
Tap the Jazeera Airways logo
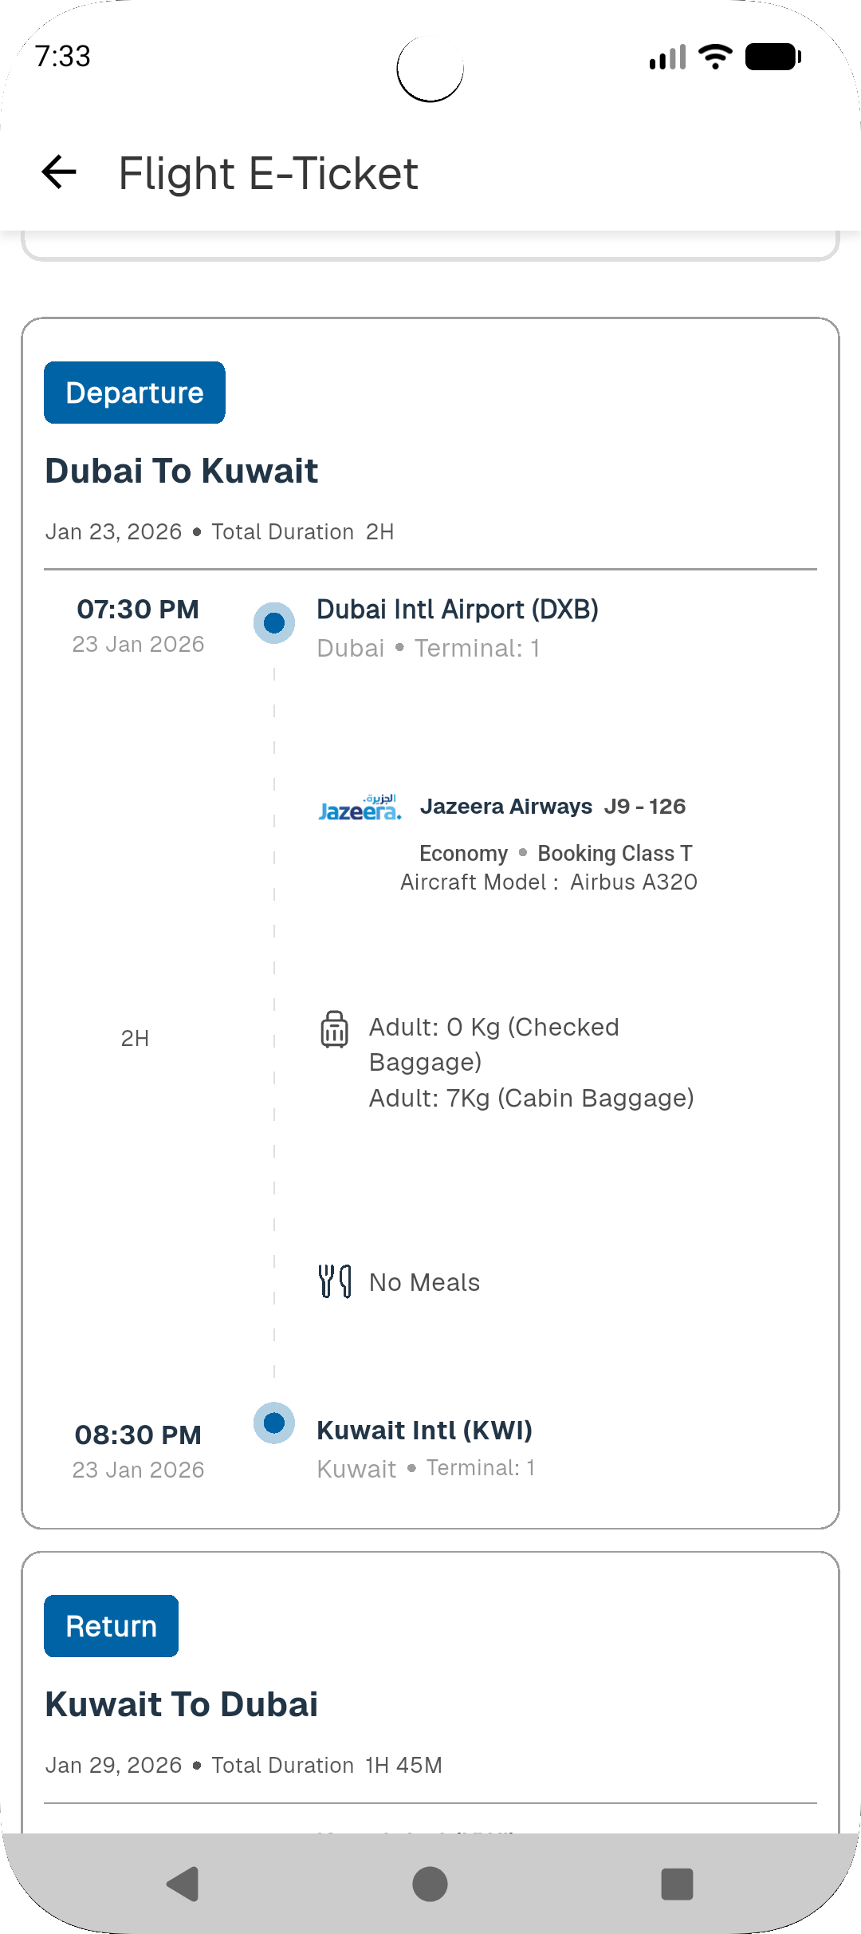(x=360, y=807)
